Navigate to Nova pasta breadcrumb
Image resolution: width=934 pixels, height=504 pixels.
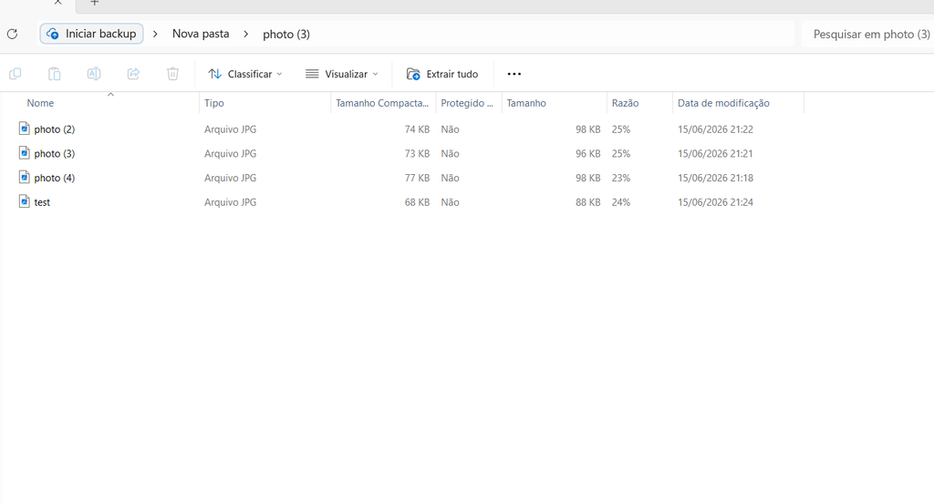tap(201, 34)
